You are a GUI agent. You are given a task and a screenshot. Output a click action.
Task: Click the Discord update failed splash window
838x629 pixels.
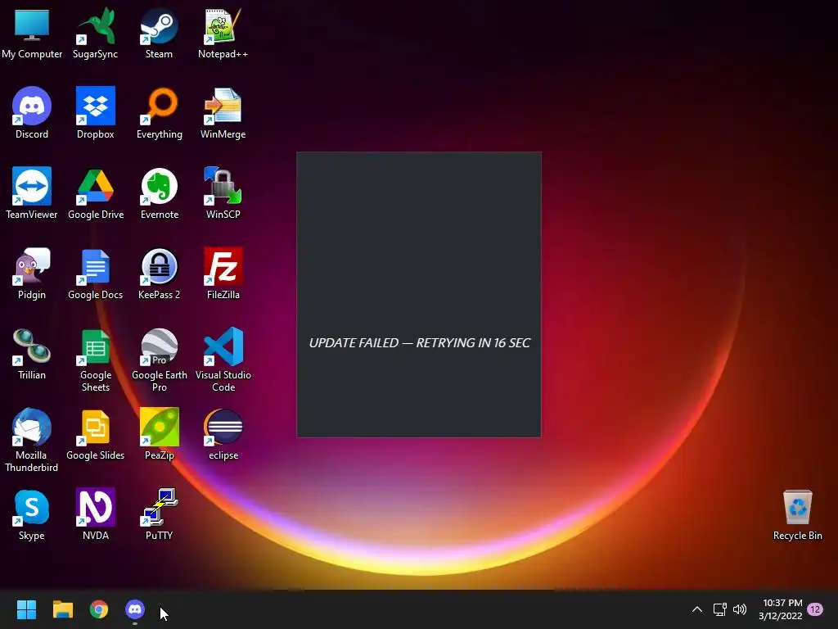click(x=419, y=295)
